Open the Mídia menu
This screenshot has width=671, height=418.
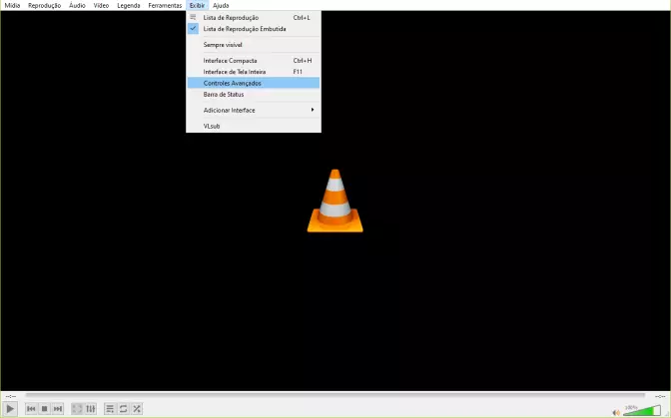[12, 5]
